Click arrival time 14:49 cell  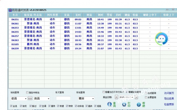click(100, 28)
